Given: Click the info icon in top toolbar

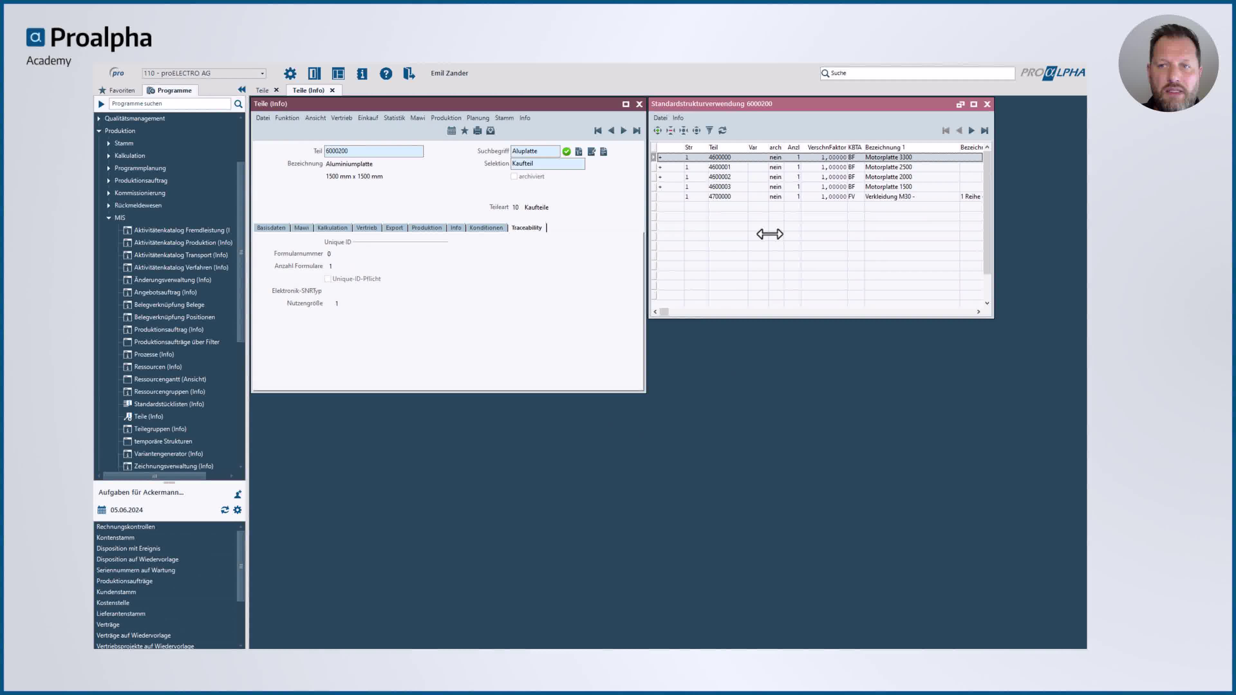Looking at the screenshot, I should click(x=362, y=73).
